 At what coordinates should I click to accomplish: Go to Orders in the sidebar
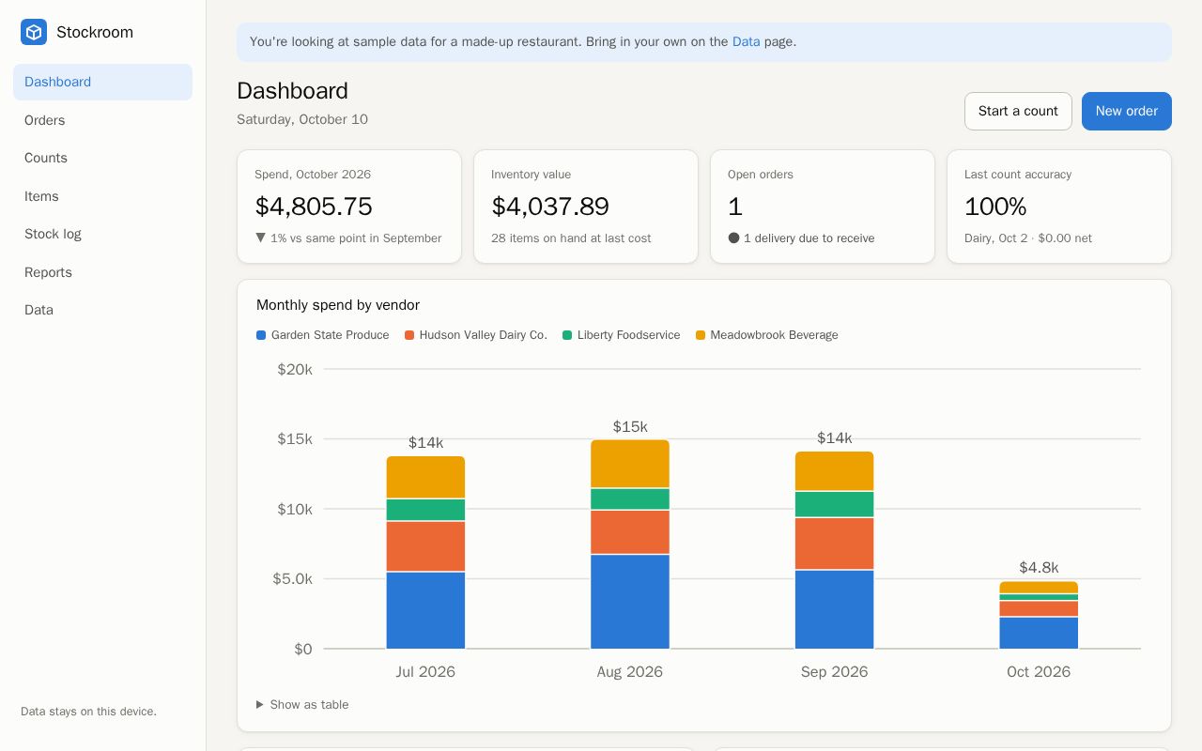coord(102,120)
